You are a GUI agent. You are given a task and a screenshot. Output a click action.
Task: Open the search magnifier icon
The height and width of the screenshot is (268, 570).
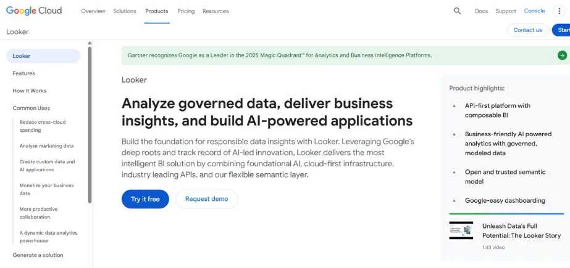tap(458, 11)
